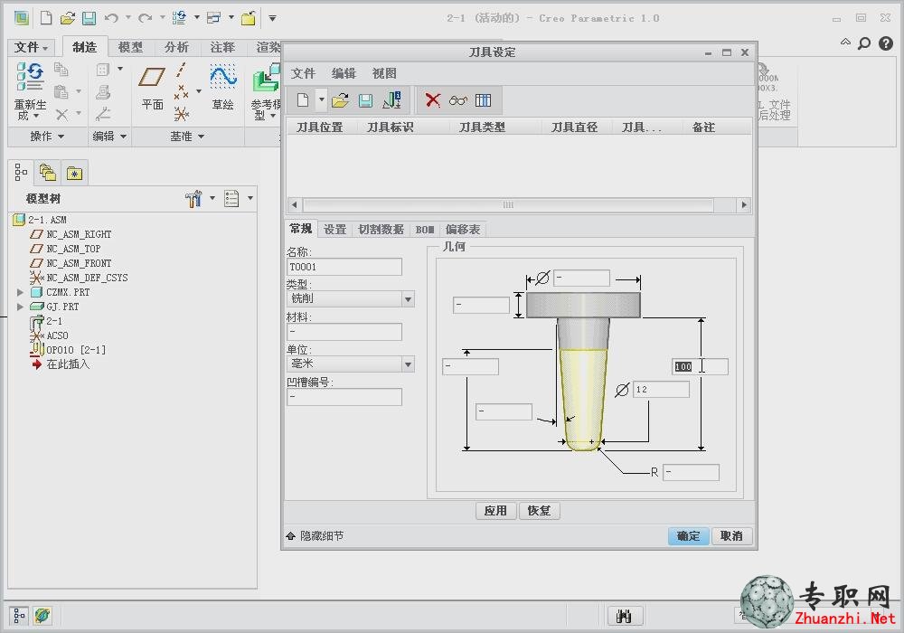The image size is (904, 633).
Task: Click the Regenerate (重新生成) icon
Action: [30, 76]
